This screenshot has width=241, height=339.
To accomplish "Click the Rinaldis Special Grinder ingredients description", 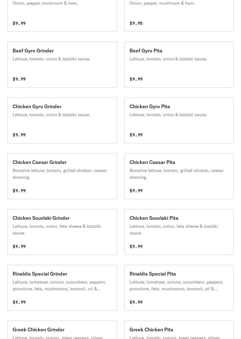I will [x=59, y=285].
